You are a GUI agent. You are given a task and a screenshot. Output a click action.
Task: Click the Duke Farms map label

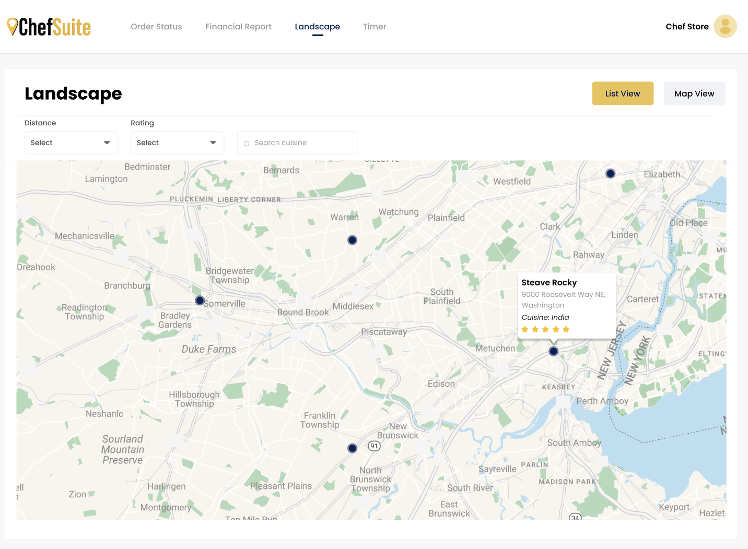(209, 349)
